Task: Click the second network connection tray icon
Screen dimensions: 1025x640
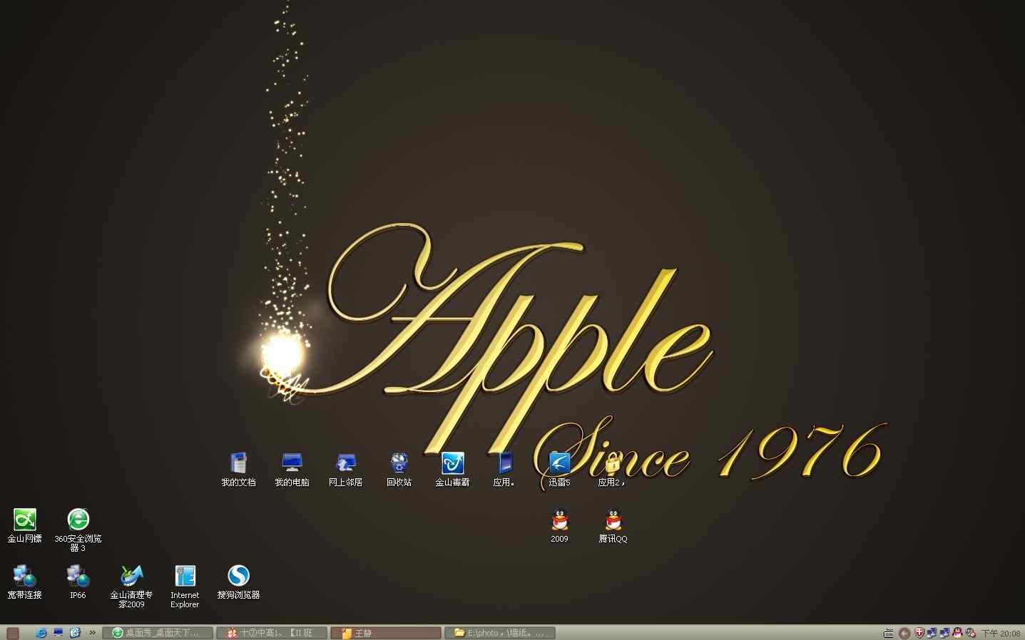Action: tap(944, 633)
